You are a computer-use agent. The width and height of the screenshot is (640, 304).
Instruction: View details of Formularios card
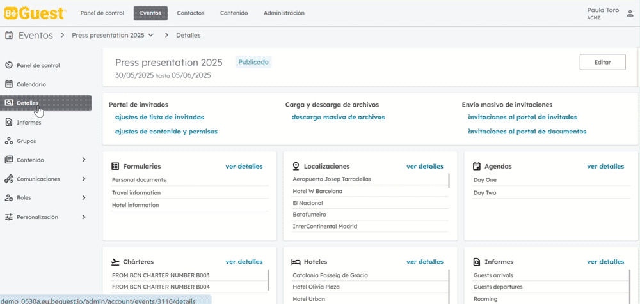(244, 166)
